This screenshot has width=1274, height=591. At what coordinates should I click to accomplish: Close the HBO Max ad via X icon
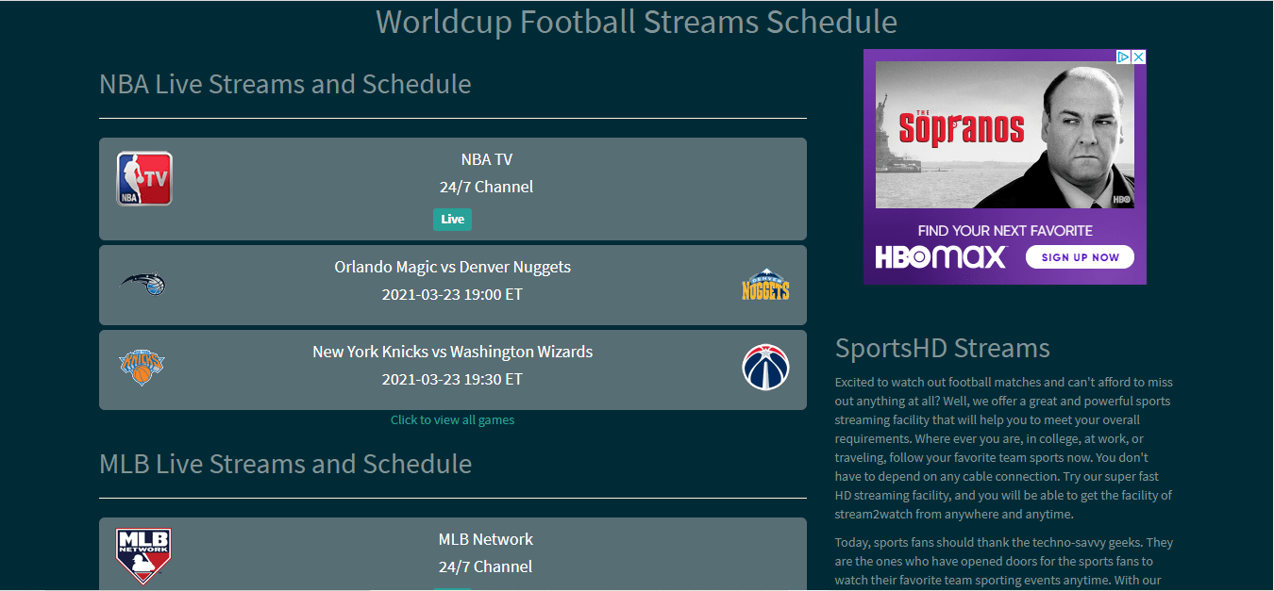click(x=1139, y=57)
